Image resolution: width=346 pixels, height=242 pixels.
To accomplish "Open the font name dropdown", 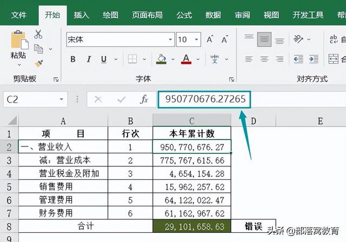I will [170, 39].
